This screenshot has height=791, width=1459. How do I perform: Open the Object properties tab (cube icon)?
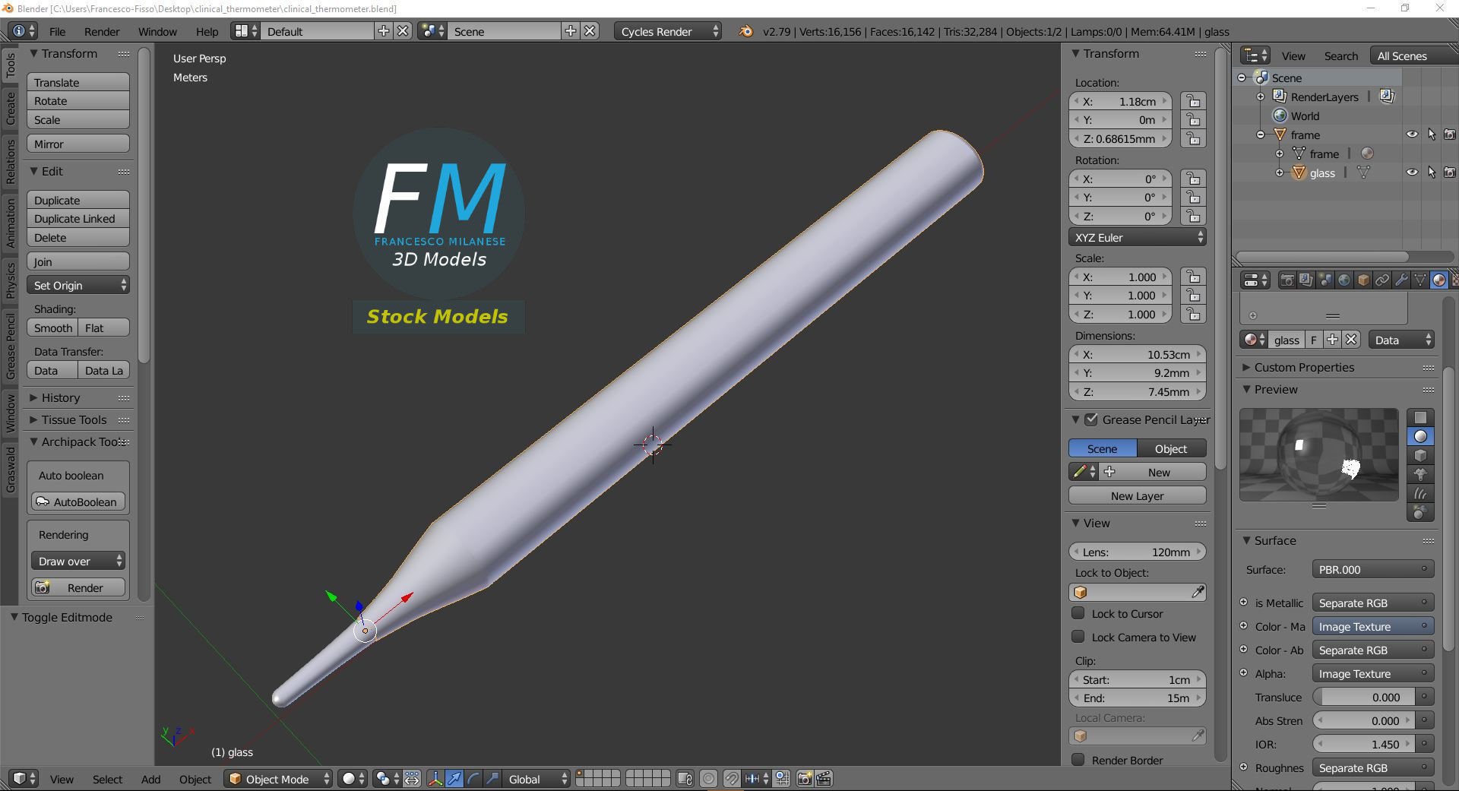pyautogui.click(x=1363, y=280)
